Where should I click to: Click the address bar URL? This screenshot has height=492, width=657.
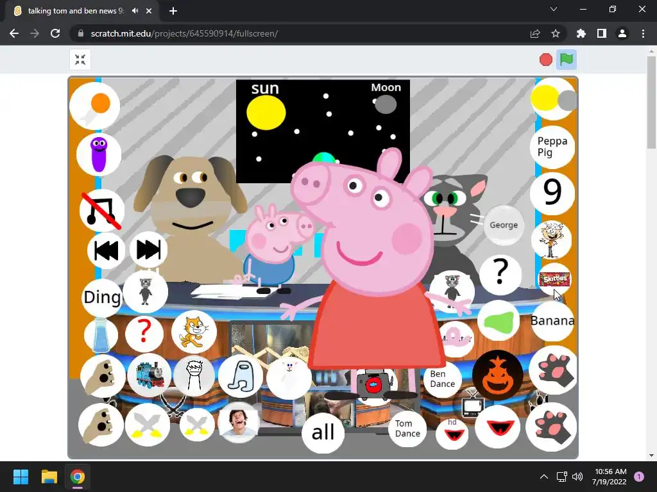[x=184, y=33]
